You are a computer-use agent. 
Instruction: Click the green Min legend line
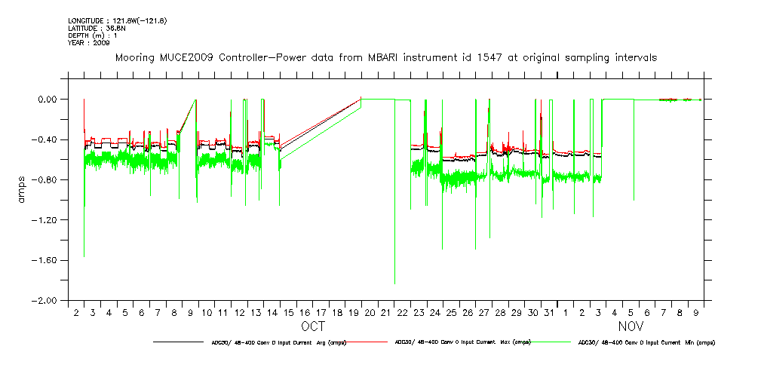pyautogui.click(x=548, y=342)
